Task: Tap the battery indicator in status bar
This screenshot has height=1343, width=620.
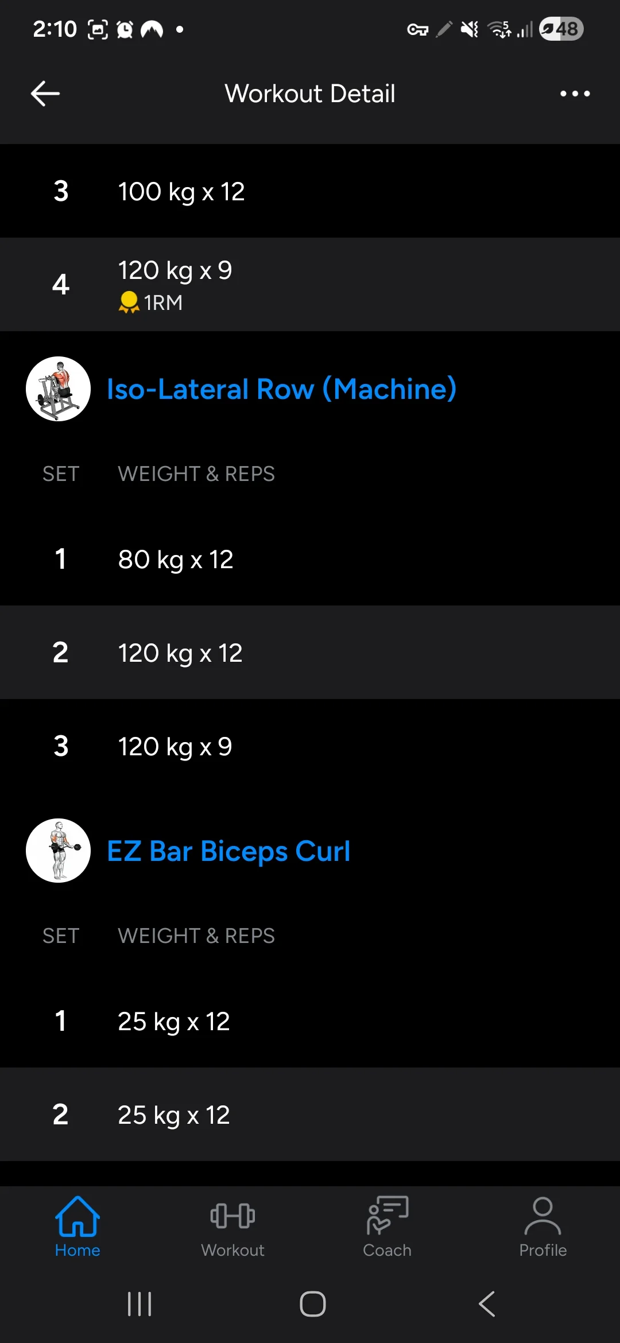Action: [x=561, y=29]
